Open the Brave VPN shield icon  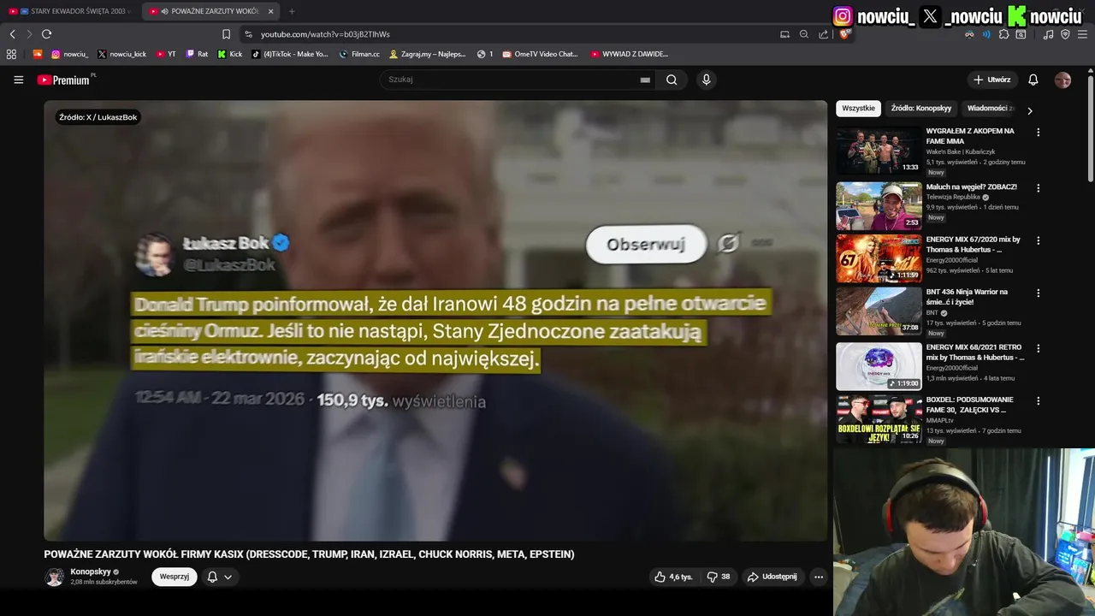coord(1065,34)
